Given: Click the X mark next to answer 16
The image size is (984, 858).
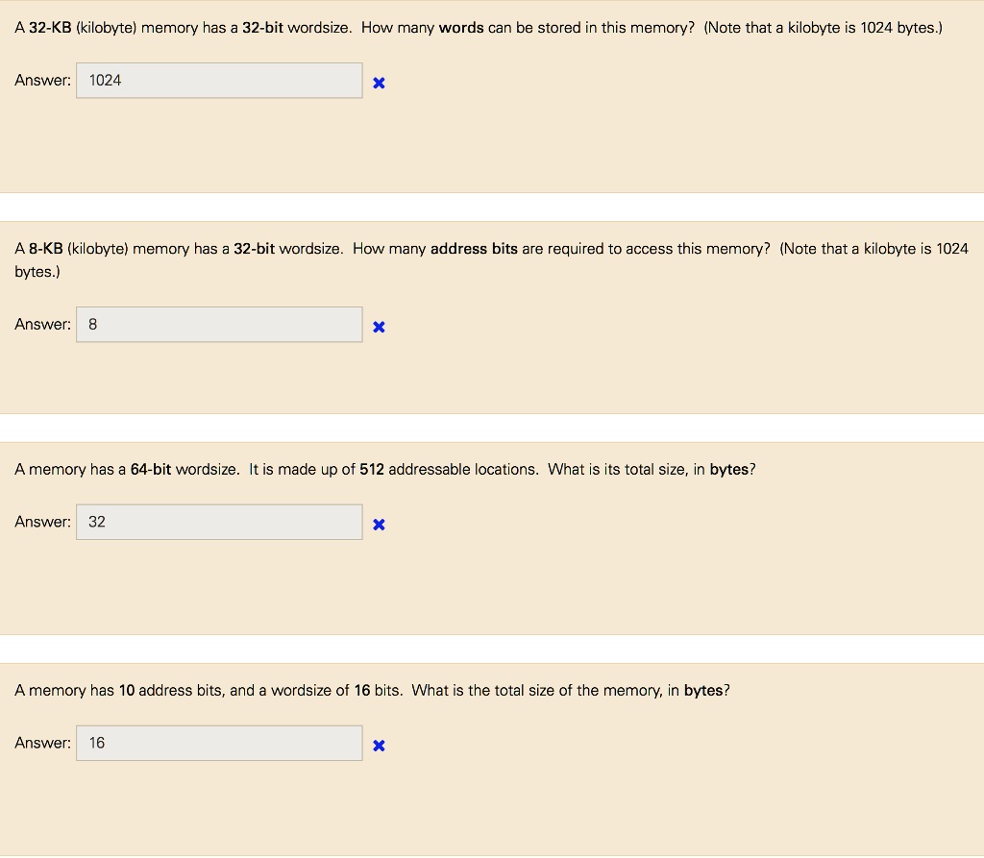Looking at the screenshot, I should pyautogui.click(x=379, y=746).
